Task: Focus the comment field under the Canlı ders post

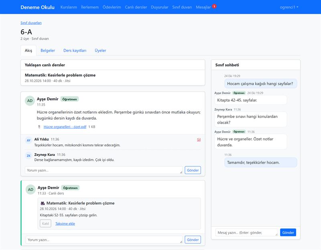Action: [x=104, y=240]
